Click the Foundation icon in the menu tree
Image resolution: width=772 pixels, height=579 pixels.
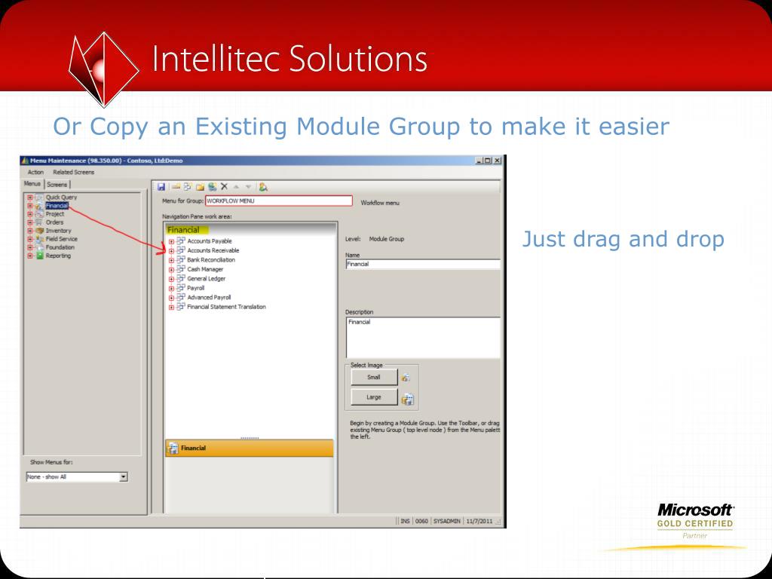[39, 247]
